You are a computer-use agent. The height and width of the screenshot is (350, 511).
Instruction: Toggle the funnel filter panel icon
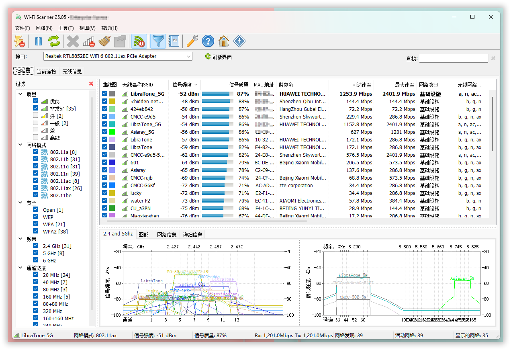[x=158, y=41]
